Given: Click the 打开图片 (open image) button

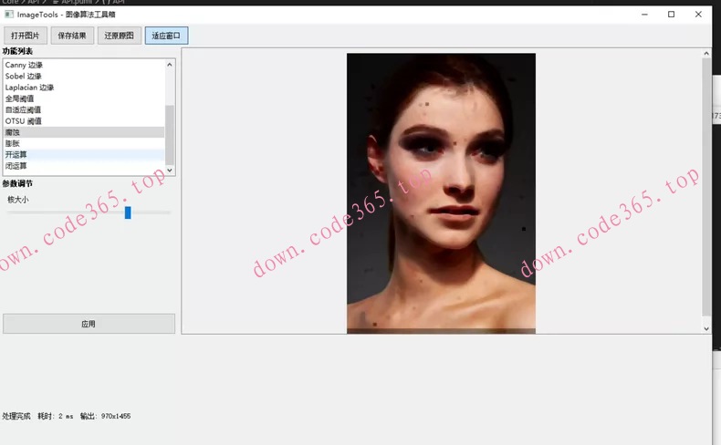Looking at the screenshot, I should click(25, 36).
